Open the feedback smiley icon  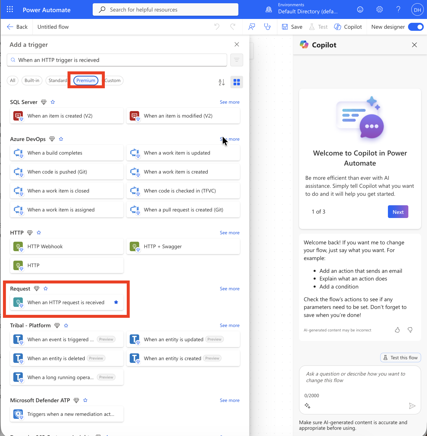(360, 9)
